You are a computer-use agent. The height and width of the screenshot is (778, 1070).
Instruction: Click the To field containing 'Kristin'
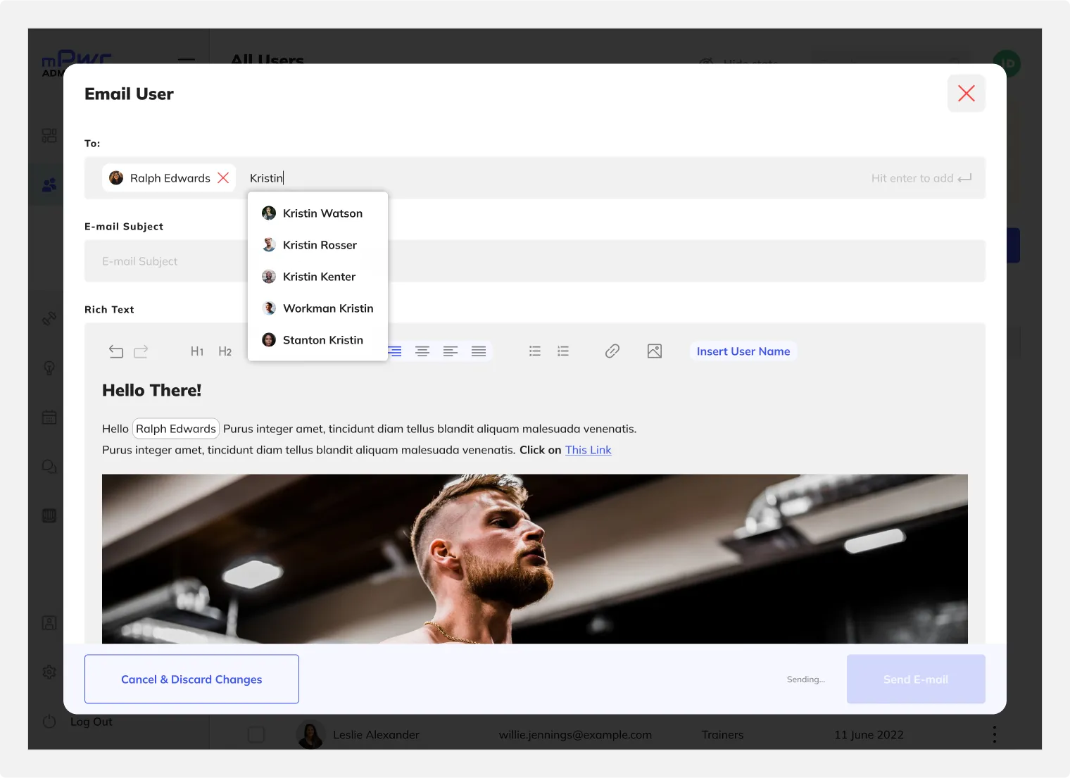tap(535, 178)
